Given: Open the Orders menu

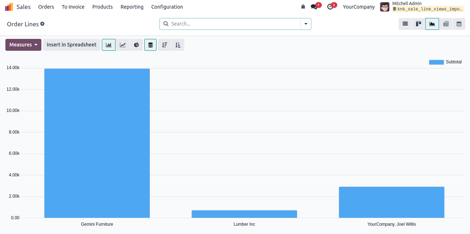Looking at the screenshot, I should (46, 7).
